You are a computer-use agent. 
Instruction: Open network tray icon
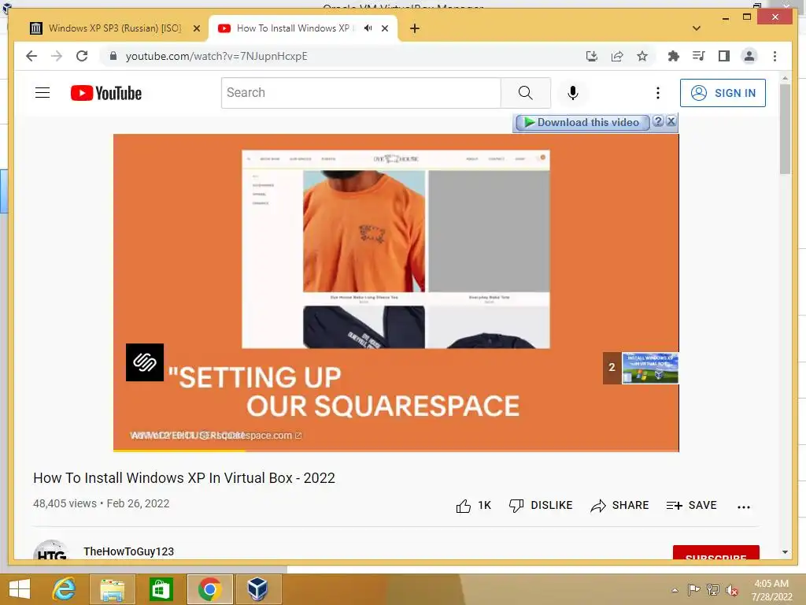point(713,589)
